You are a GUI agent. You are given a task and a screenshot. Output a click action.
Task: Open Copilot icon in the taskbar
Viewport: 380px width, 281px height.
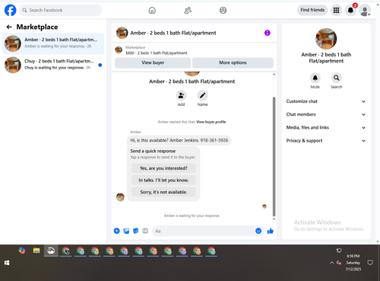tap(22, 251)
